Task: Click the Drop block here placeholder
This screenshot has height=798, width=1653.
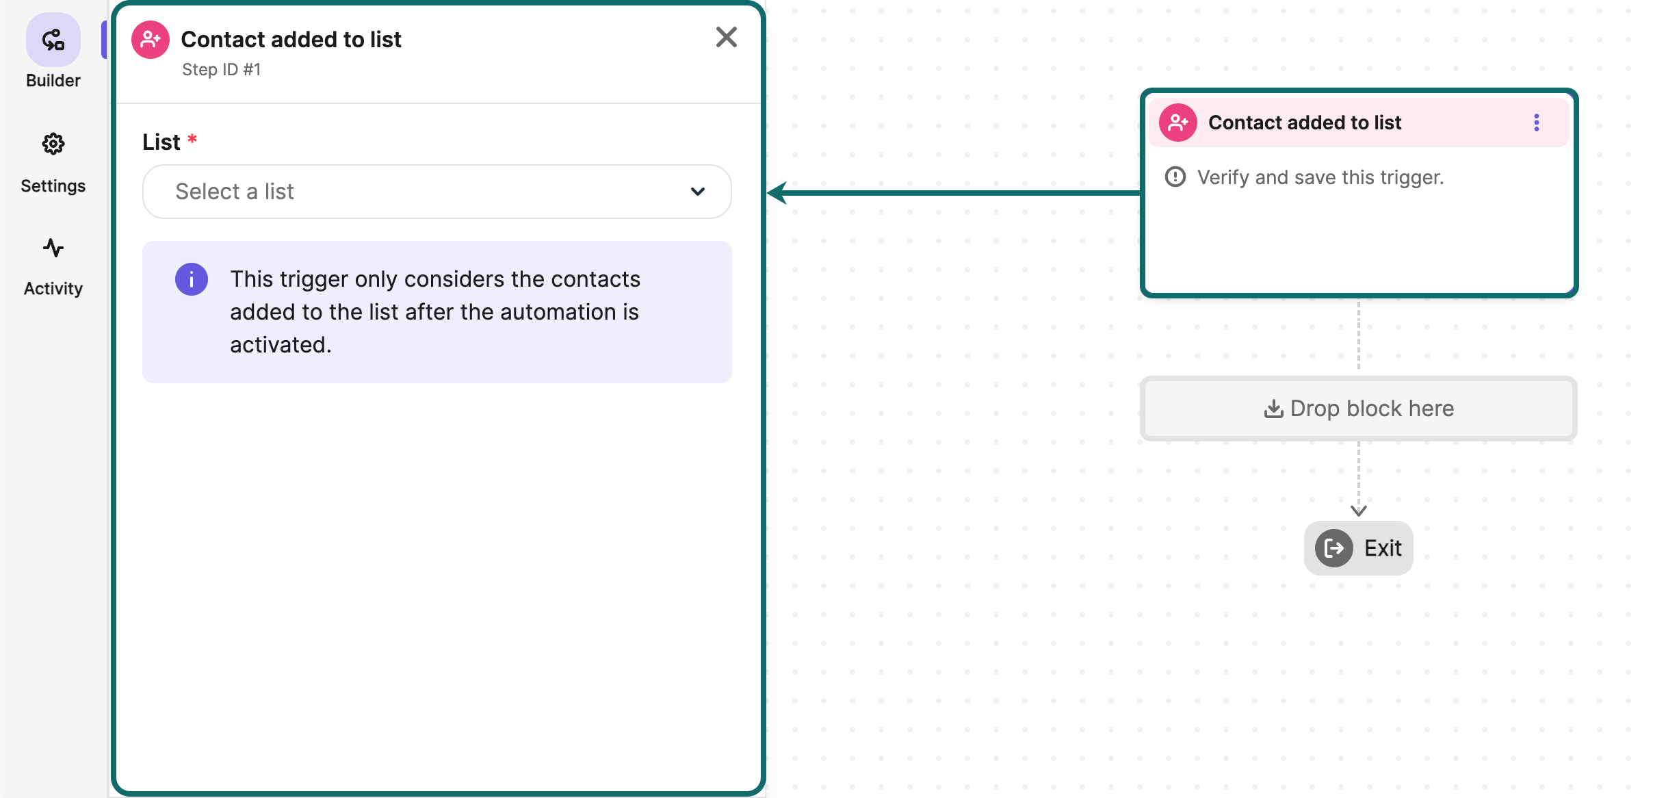Action: point(1359,409)
